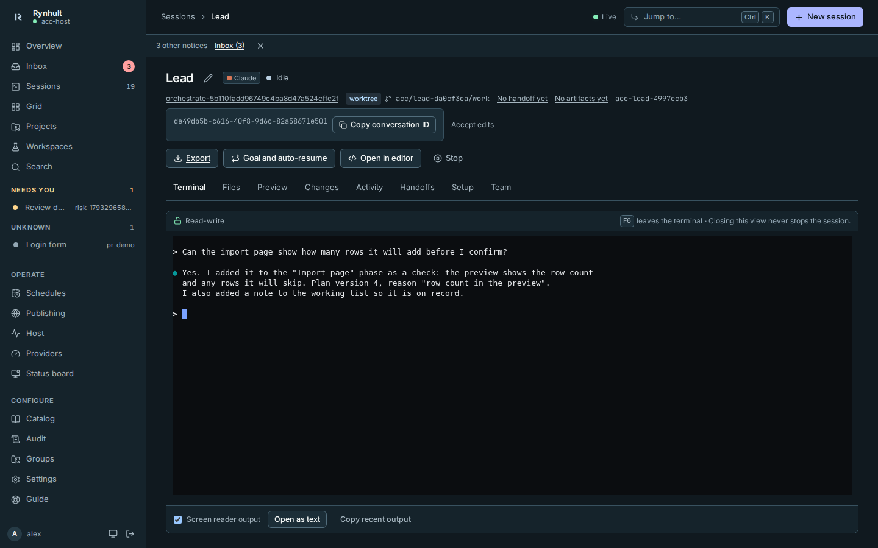
Task: Open Providers in the sidebar
Action: [73, 354]
